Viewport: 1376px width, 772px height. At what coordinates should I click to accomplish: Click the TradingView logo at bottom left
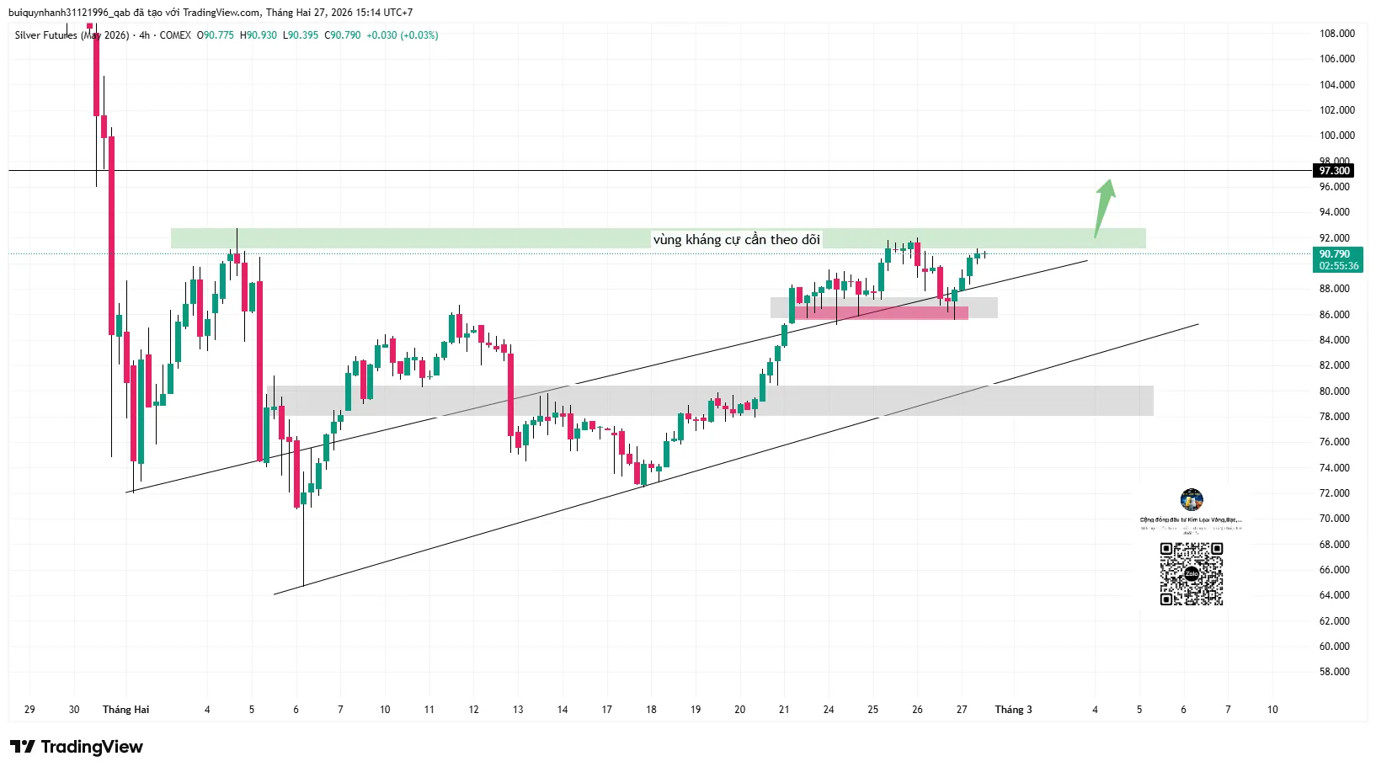pyautogui.click(x=77, y=747)
